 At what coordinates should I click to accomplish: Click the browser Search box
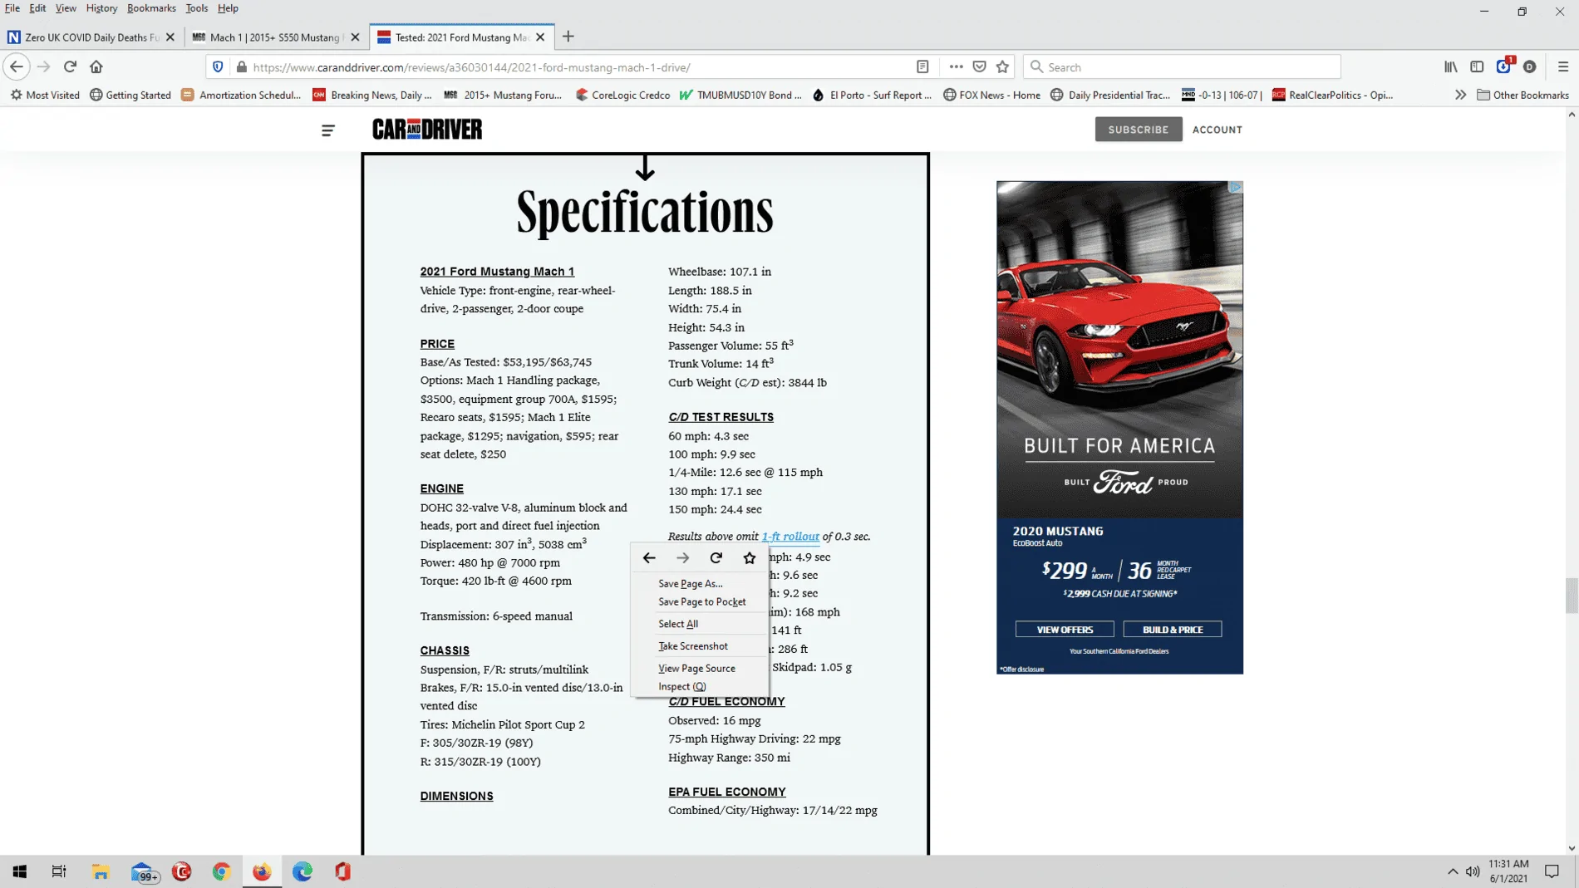[x=1182, y=67]
